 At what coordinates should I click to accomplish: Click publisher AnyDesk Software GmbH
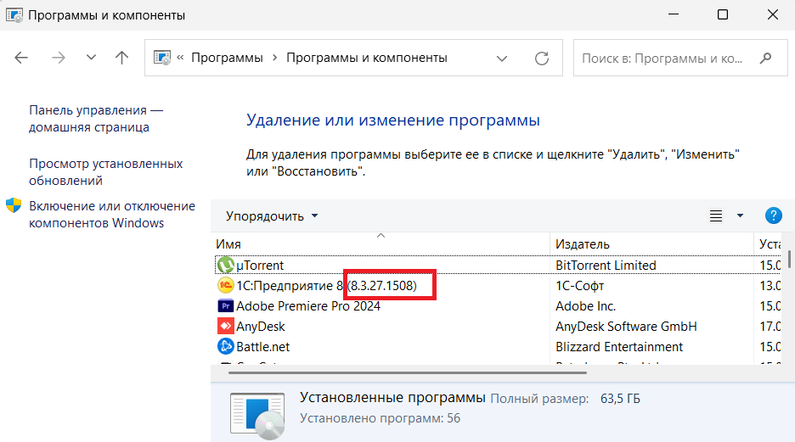(626, 327)
